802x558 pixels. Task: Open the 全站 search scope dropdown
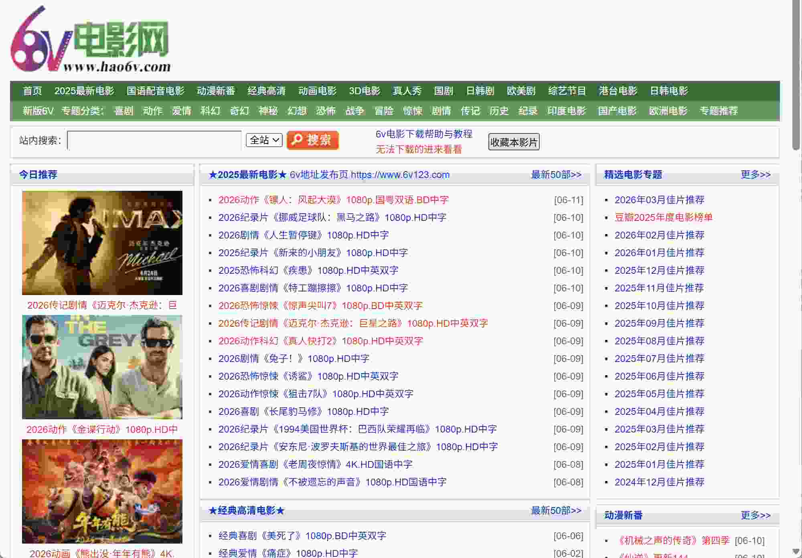coord(264,140)
